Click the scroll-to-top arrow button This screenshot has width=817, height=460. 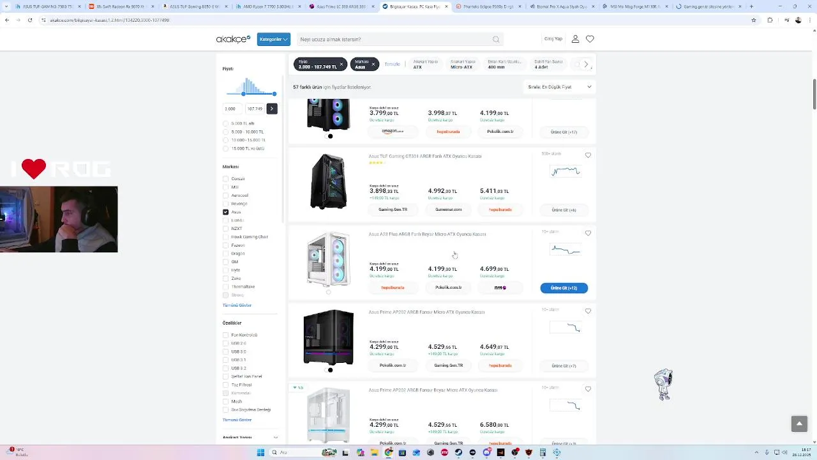click(799, 424)
